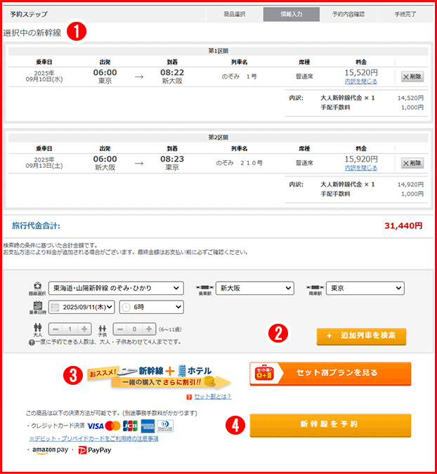This screenshot has width=437, height=474.
Task: Click the child count field showing 0
Action: coord(135,329)
